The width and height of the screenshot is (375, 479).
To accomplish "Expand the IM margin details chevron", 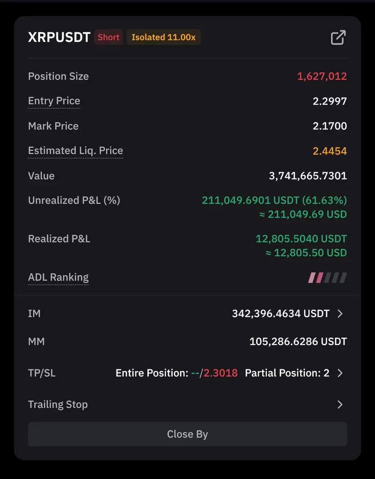I will (x=340, y=314).
